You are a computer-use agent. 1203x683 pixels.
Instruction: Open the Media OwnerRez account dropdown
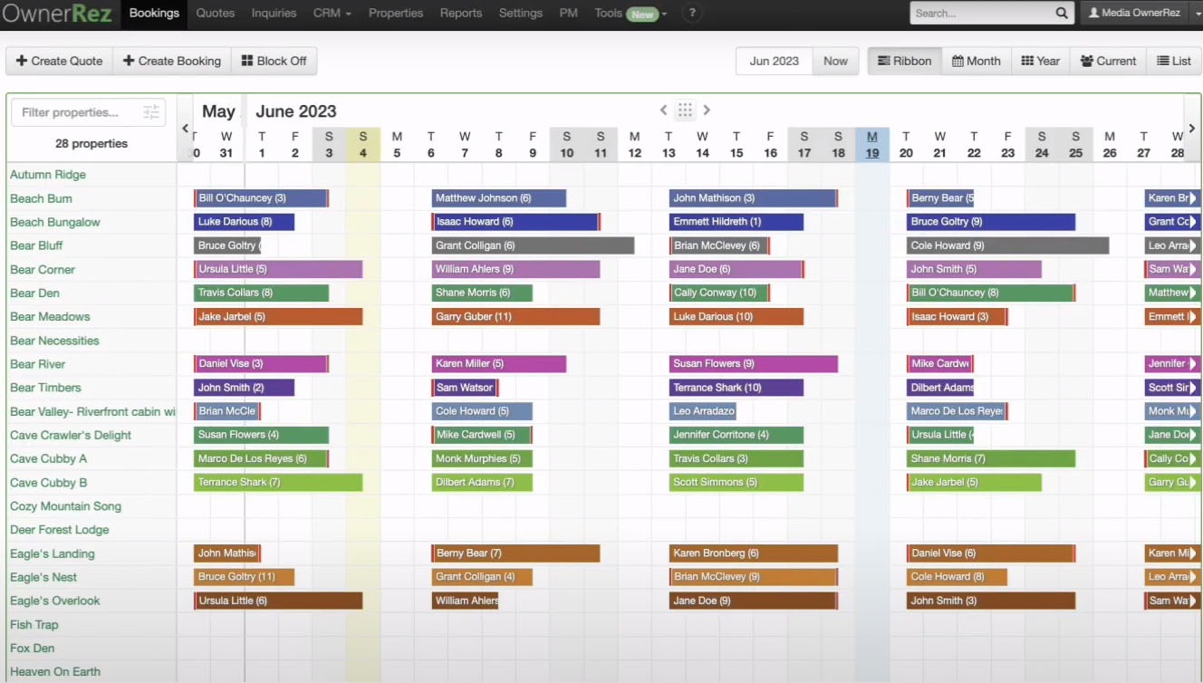(1134, 14)
